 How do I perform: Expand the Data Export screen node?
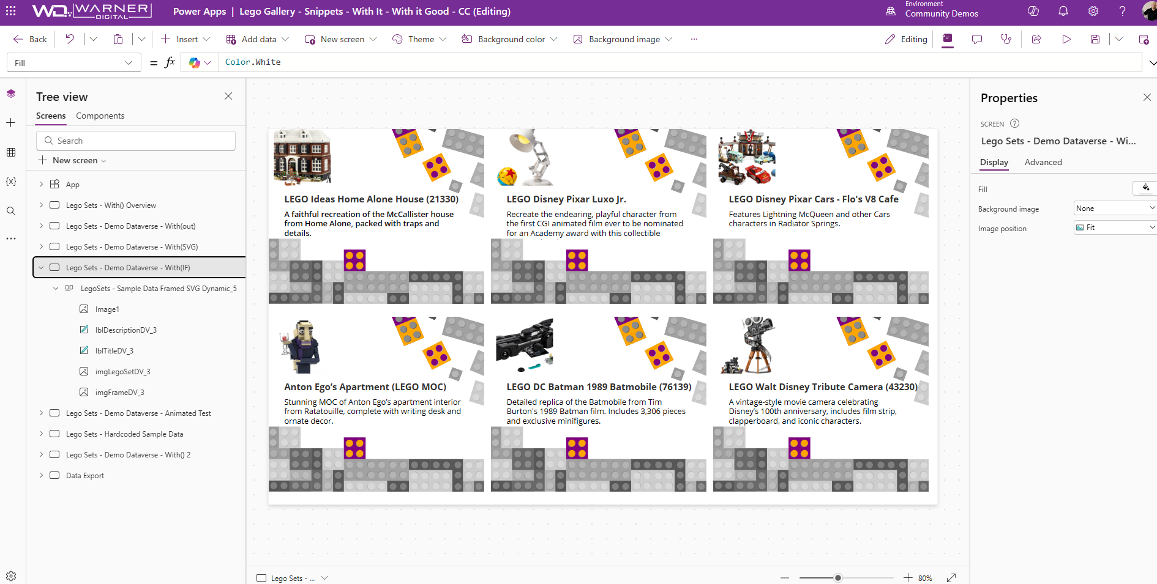coord(41,475)
